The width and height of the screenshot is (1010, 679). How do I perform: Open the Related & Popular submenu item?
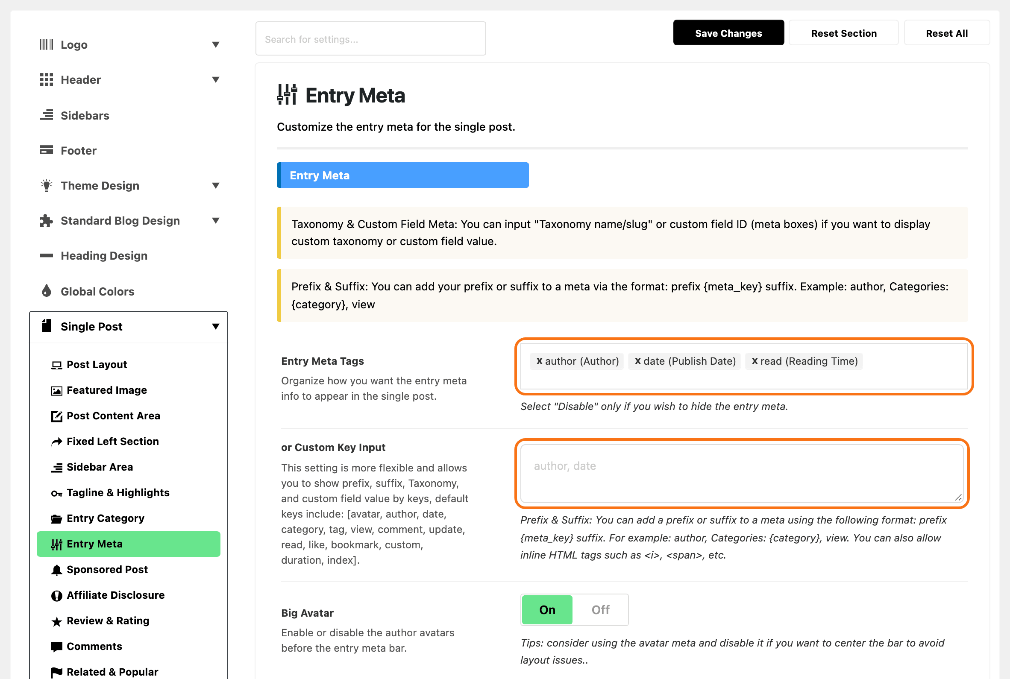129,672
